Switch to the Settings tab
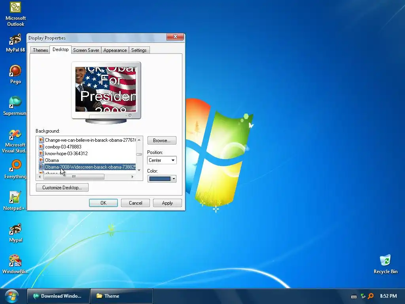The width and height of the screenshot is (405, 304). pyautogui.click(x=139, y=50)
